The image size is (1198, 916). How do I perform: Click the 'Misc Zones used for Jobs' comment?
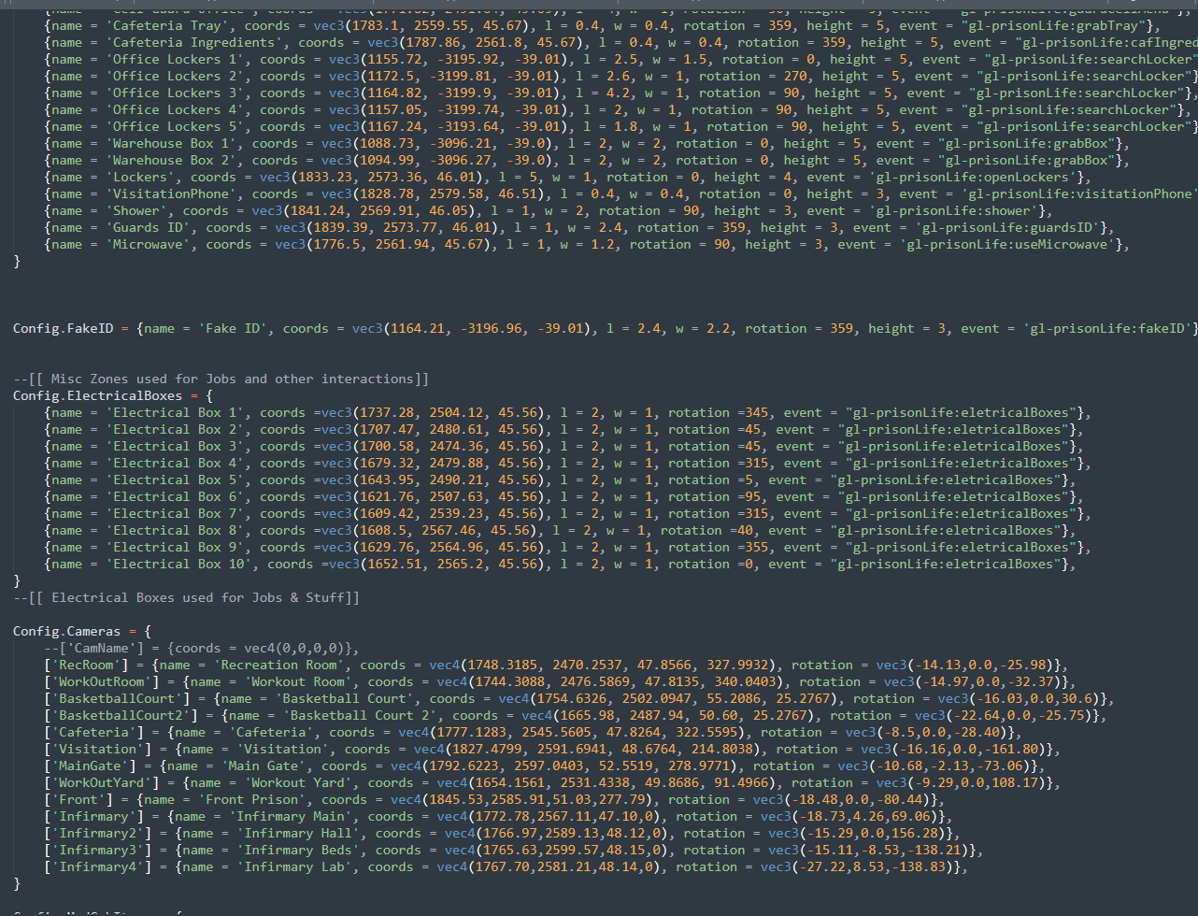(221, 379)
